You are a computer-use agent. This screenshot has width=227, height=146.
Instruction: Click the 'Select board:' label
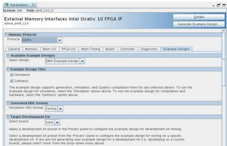(19, 121)
